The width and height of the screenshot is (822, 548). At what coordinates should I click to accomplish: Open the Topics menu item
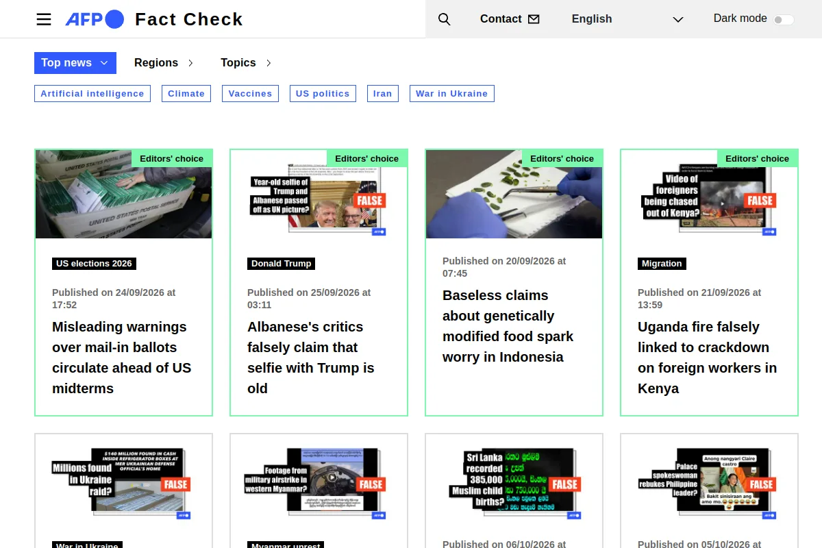[238, 63]
